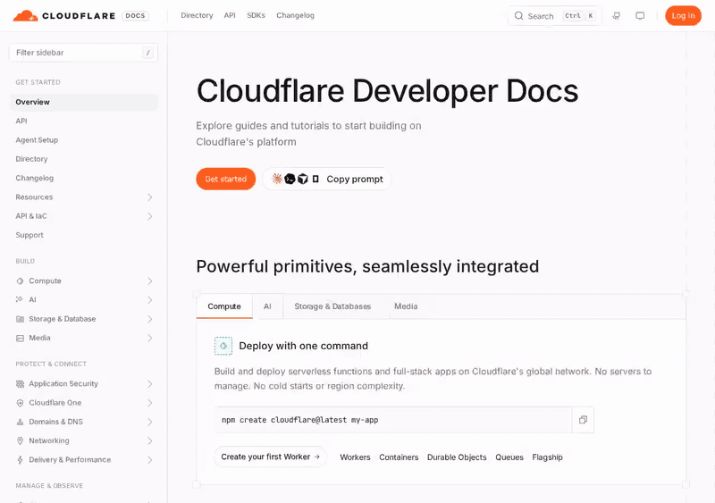Open API in the top navigation
The width and height of the screenshot is (715, 503).
click(x=230, y=15)
